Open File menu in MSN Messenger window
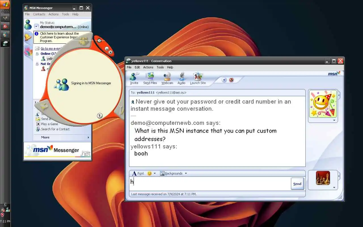The width and height of the screenshot is (363, 227). (27, 14)
